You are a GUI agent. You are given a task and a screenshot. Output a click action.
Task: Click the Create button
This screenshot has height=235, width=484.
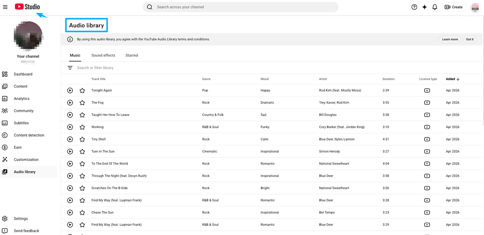[x=454, y=7]
